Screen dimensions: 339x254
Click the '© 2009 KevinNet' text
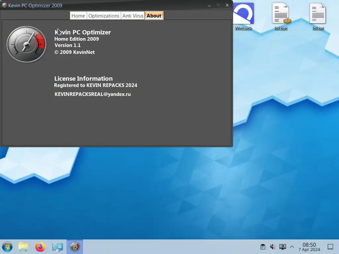[74, 52]
